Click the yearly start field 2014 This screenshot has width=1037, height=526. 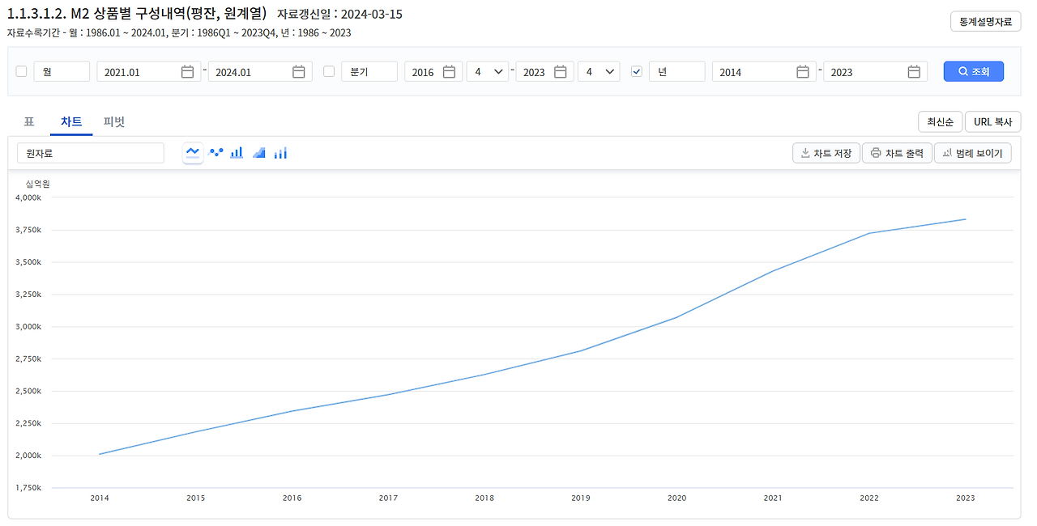tap(764, 72)
